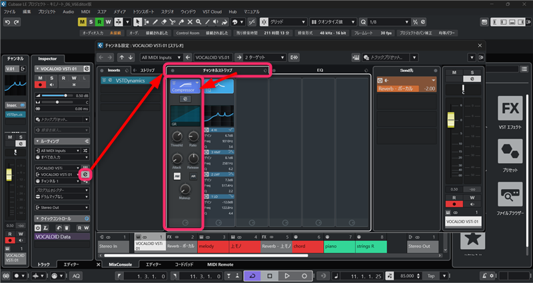The width and height of the screenshot is (533, 283).
Task: Toggle global Read R automation button
Action: (x=99, y=22)
